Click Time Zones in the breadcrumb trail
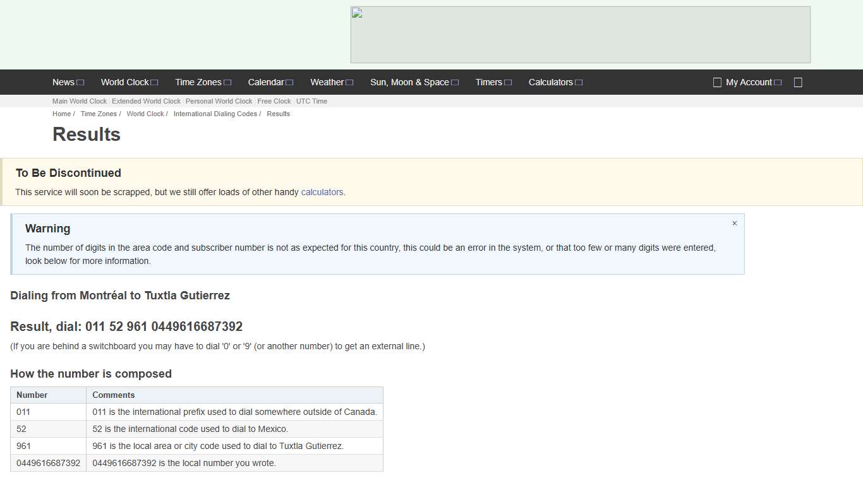The width and height of the screenshot is (863, 485). 99,114
